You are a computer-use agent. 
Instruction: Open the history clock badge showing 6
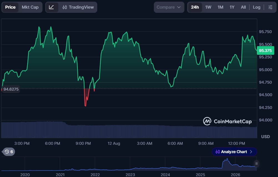[x=9, y=152]
